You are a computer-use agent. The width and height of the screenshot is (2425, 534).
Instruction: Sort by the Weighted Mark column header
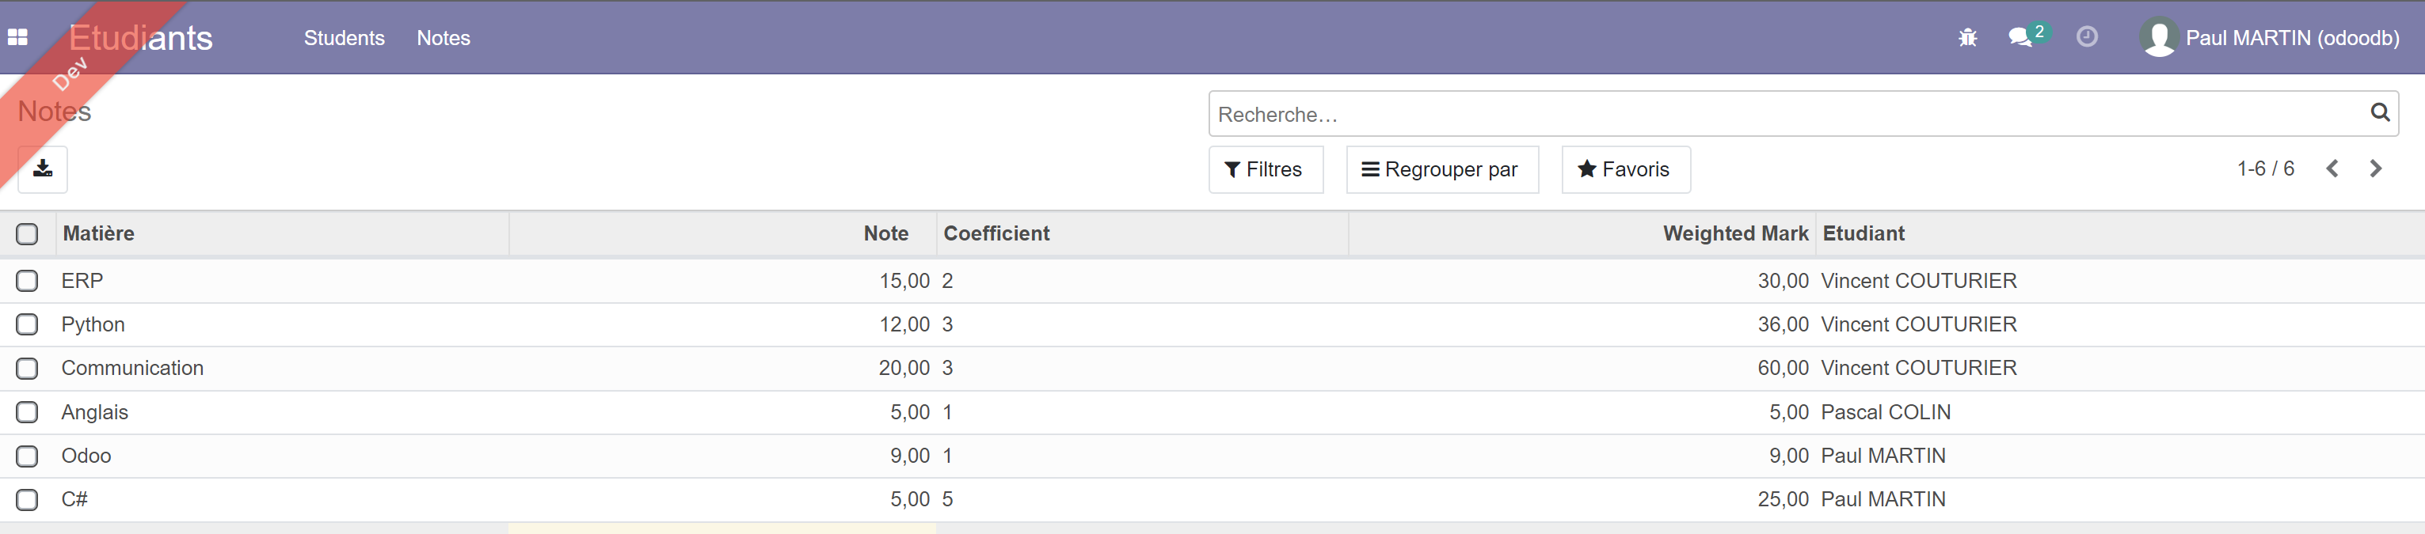point(1734,234)
